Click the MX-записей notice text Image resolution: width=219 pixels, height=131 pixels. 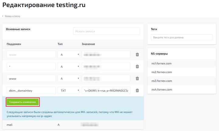pos(70,114)
